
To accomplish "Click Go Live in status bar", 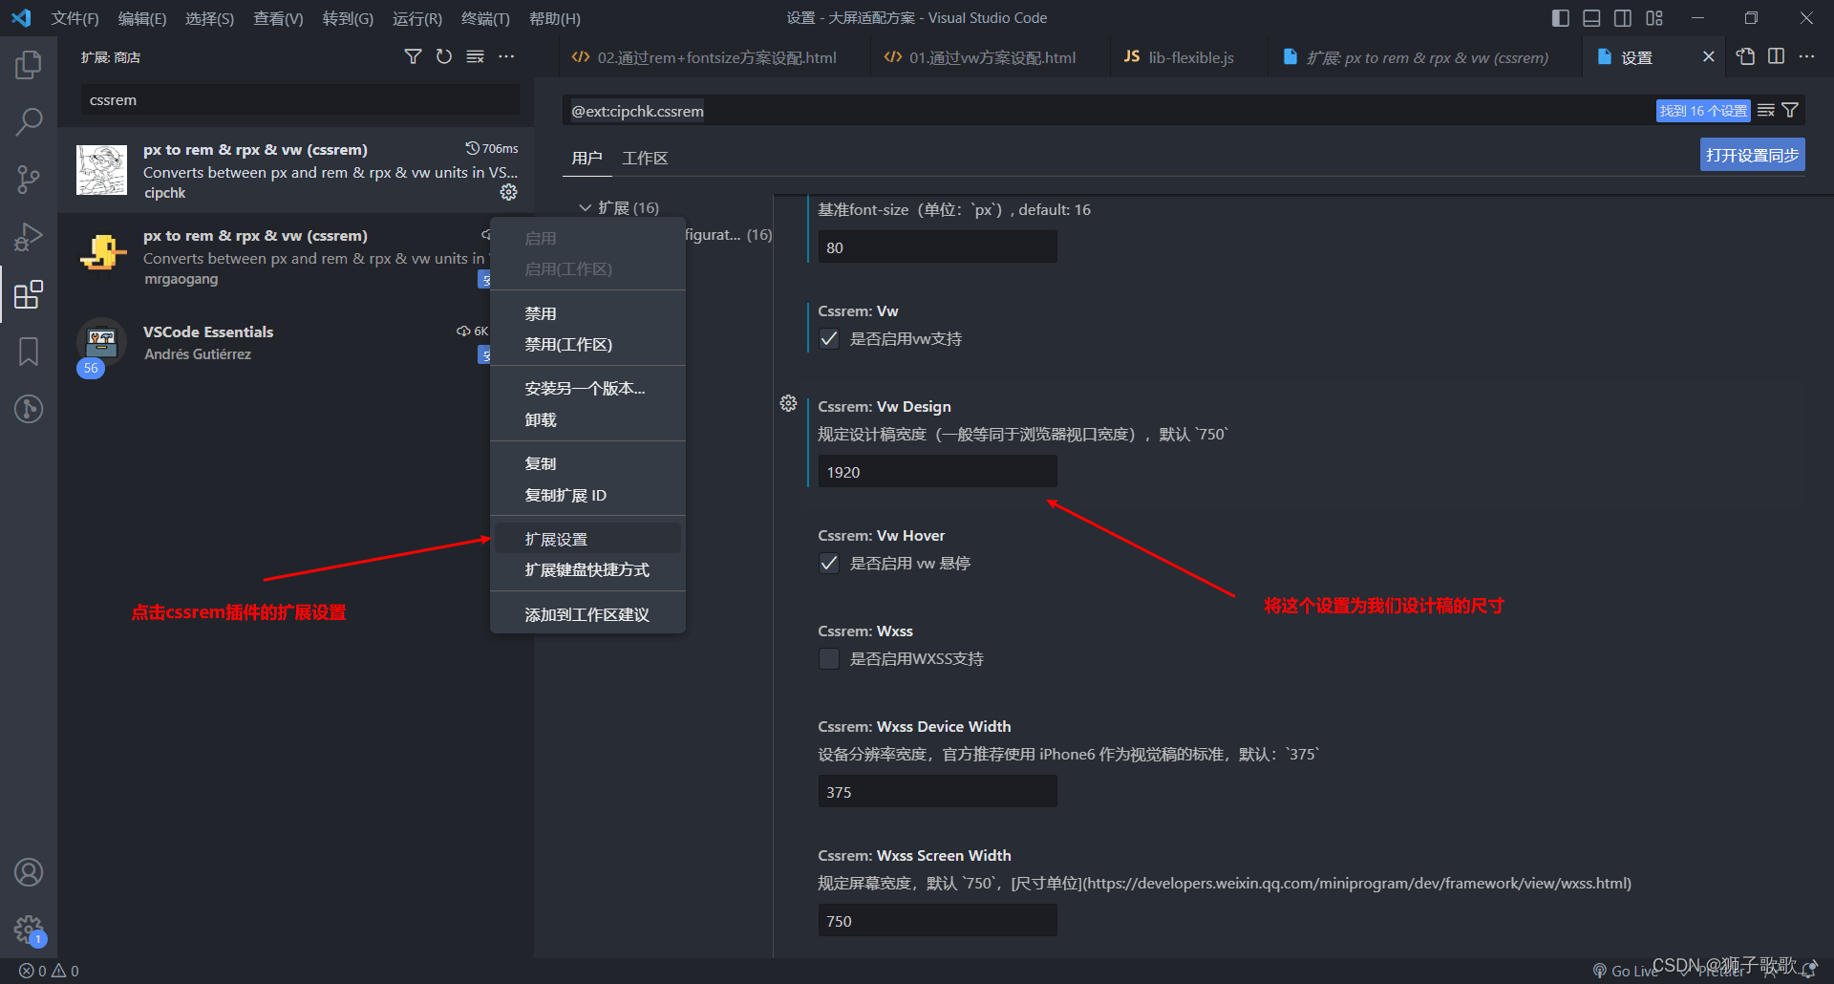I will tap(1625, 971).
